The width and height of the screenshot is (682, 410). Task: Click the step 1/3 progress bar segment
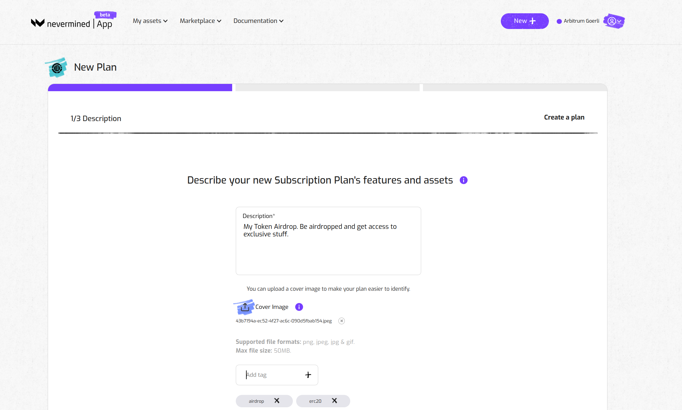(x=140, y=87)
